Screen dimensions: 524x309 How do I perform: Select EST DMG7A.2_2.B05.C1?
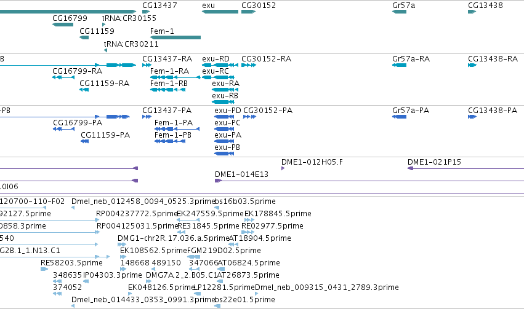click(182, 276)
